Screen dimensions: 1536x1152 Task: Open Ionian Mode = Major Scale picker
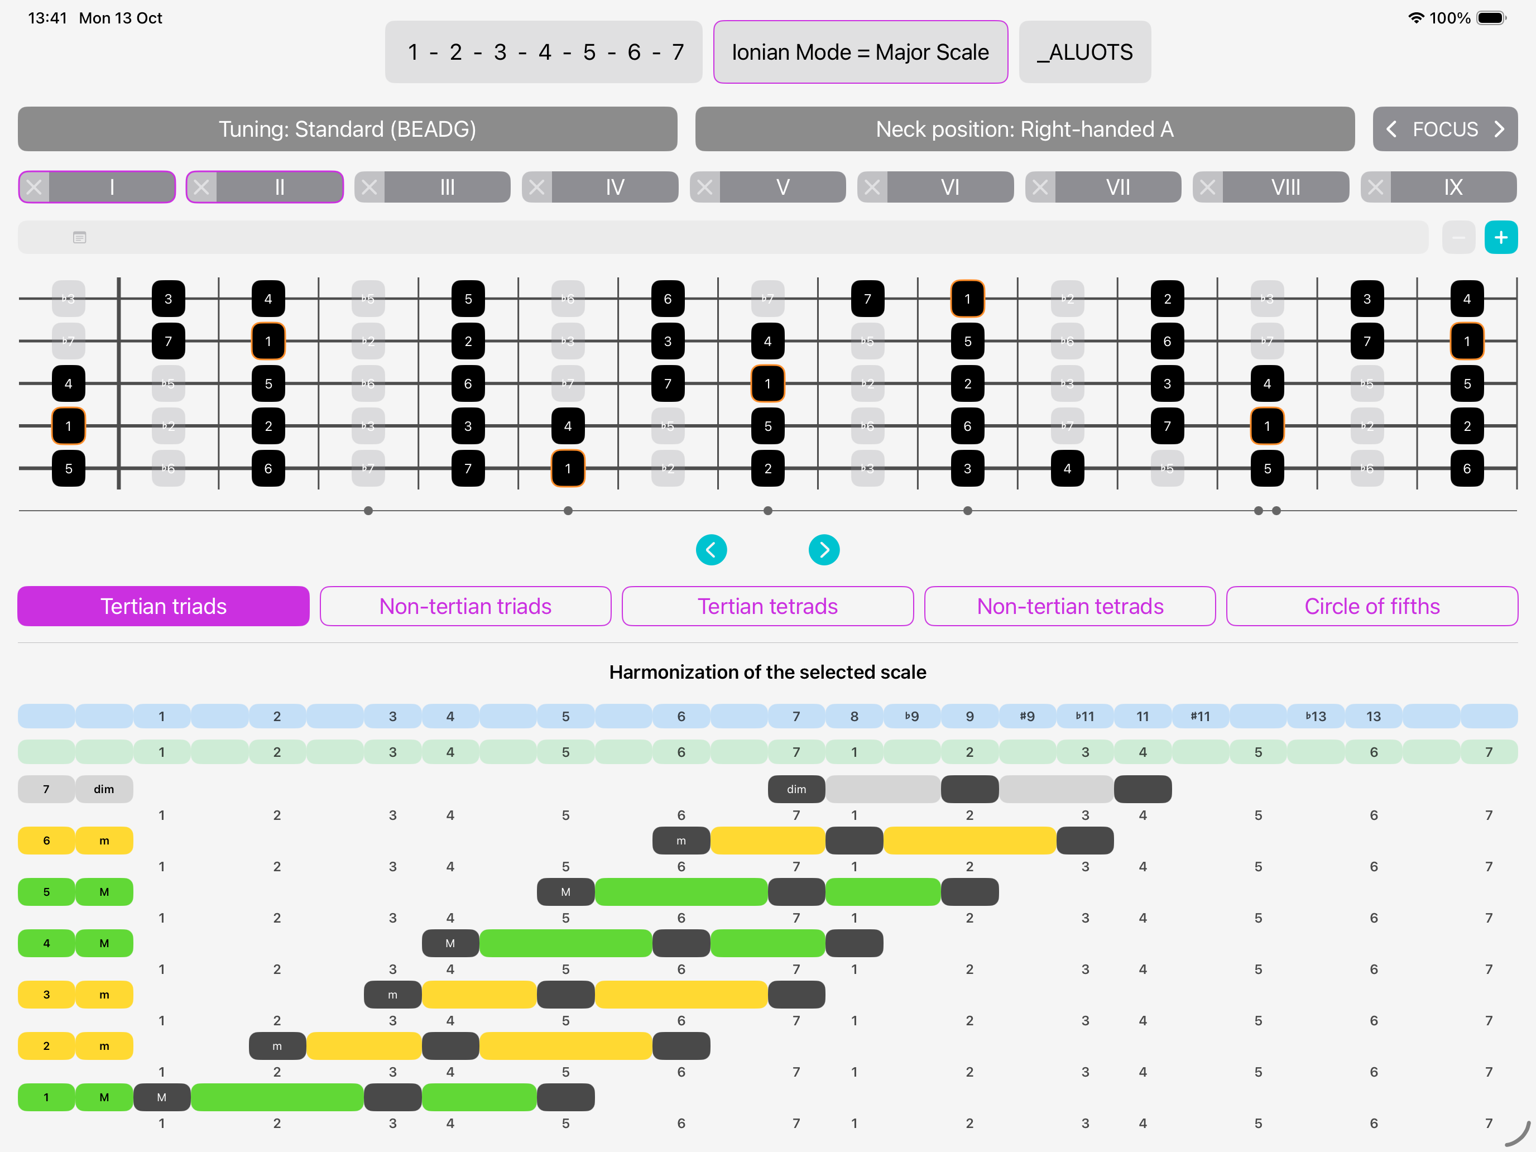[860, 52]
